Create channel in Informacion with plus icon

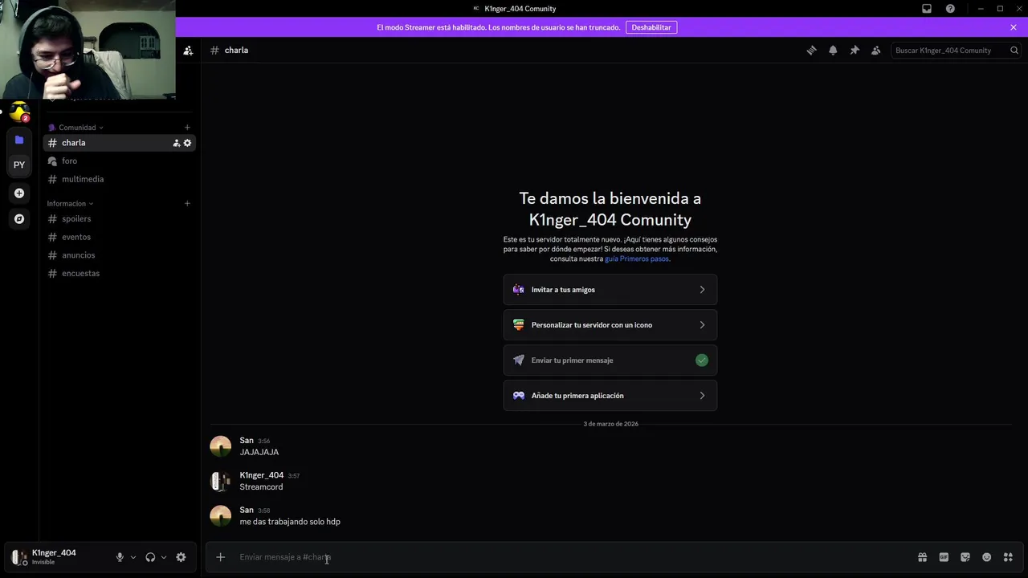click(x=187, y=204)
